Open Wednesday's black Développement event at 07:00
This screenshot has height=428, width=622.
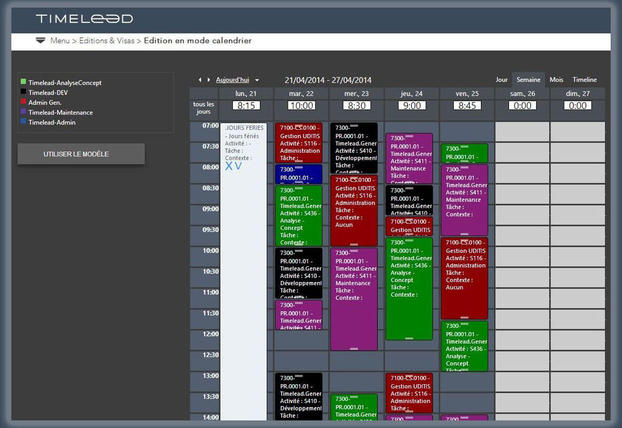tap(354, 148)
